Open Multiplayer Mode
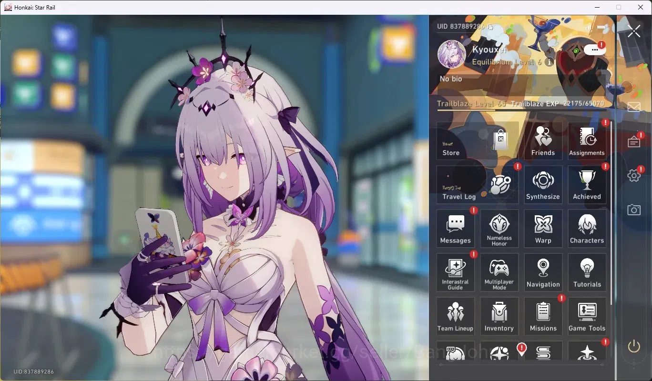The image size is (652, 381). tap(499, 272)
